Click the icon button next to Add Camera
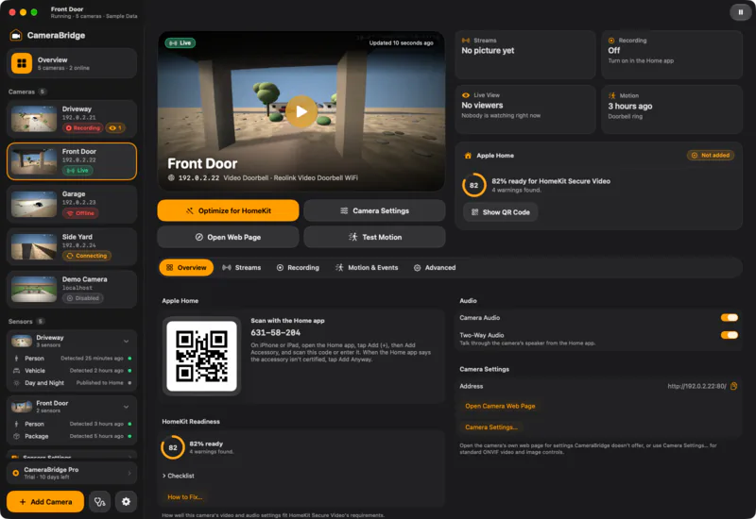 click(x=100, y=502)
